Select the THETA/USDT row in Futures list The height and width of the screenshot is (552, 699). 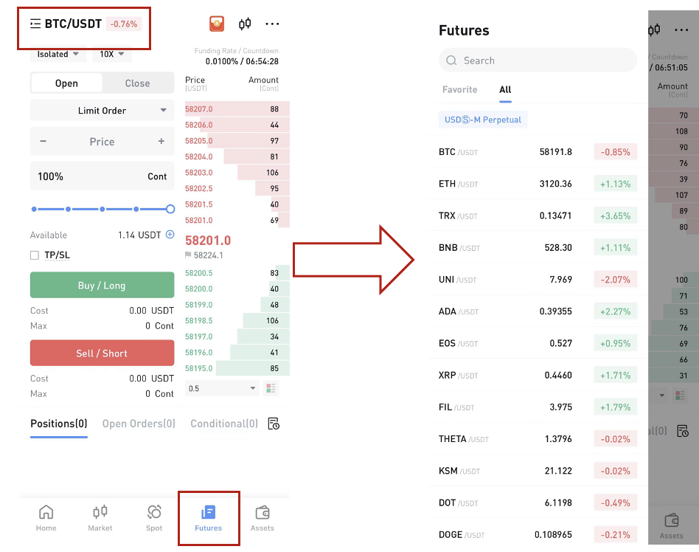tap(538, 439)
